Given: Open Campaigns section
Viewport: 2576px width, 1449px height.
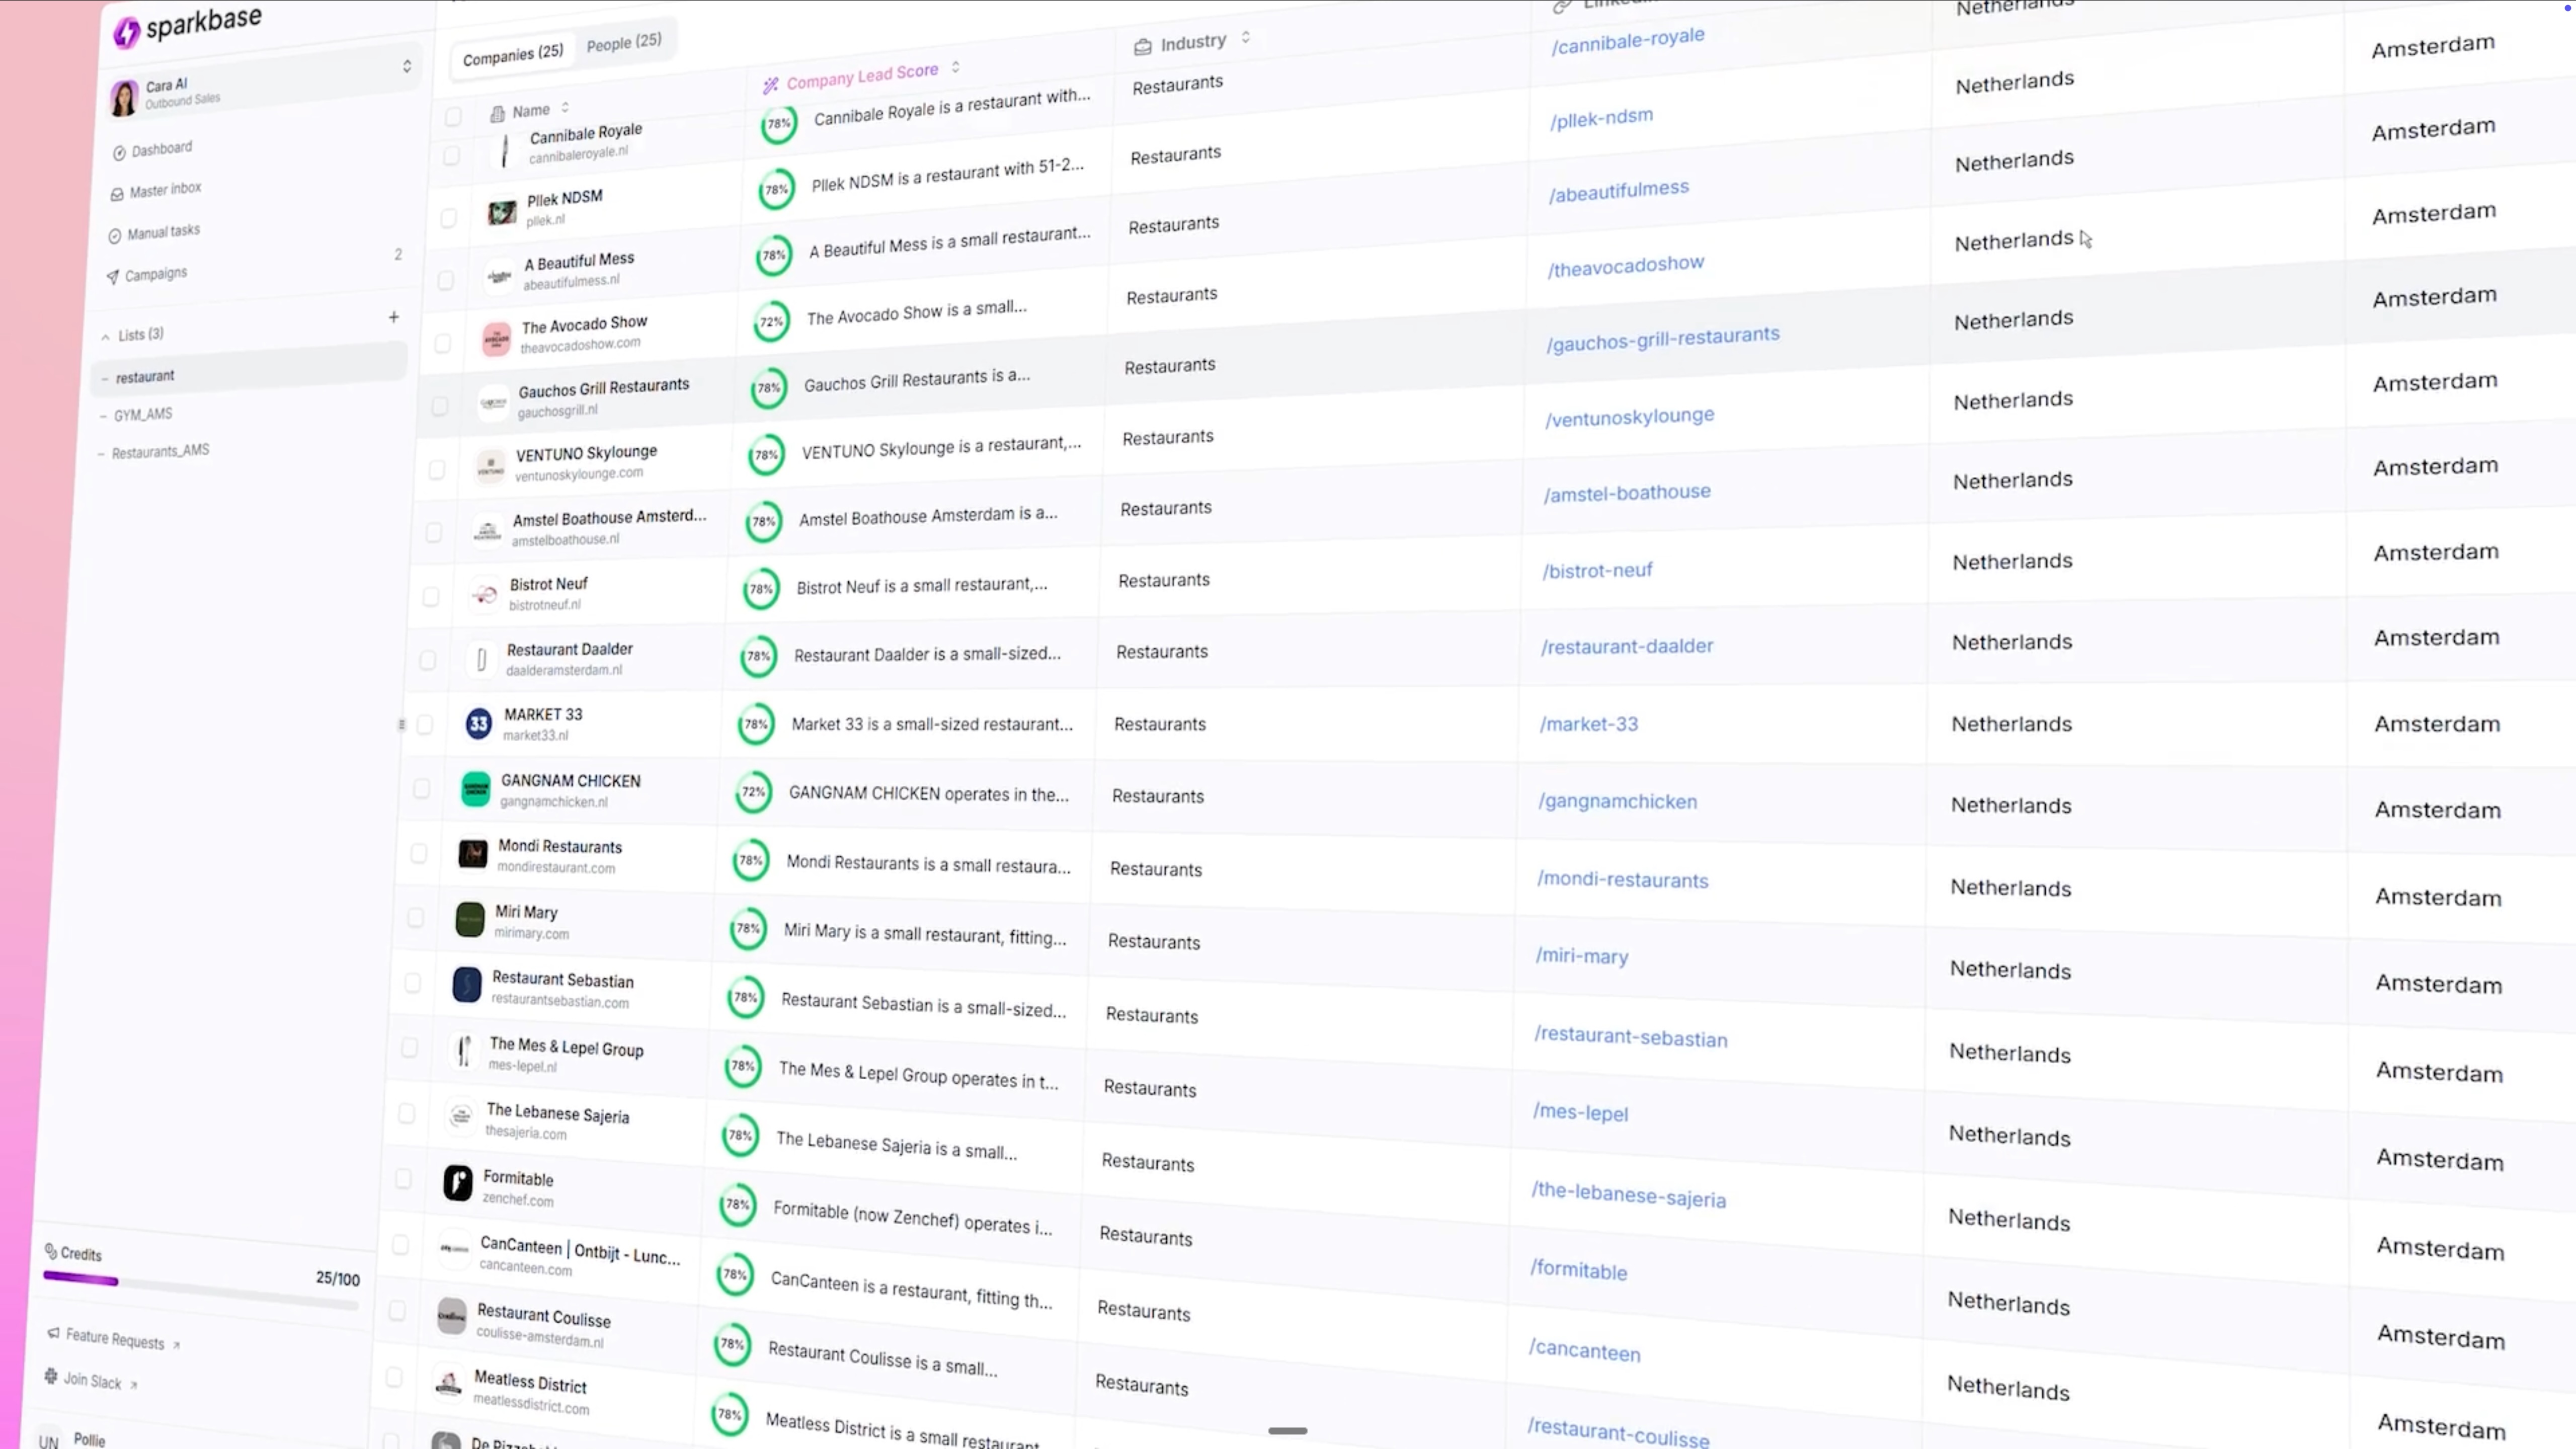Looking at the screenshot, I should pos(155,274).
